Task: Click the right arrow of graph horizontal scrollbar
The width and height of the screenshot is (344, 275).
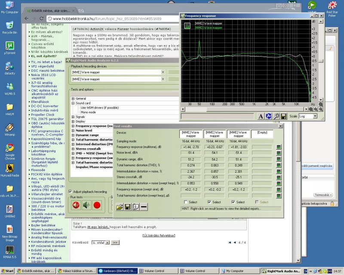Action: [x=306, y=109]
